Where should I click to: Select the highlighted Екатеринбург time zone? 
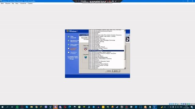[x=106, y=51]
